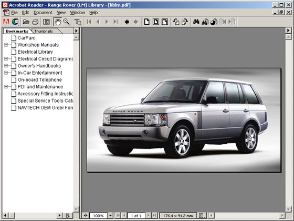Rotate view clockwise icon
The height and width of the screenshot is (221, 294).
(x=185, y=22)
